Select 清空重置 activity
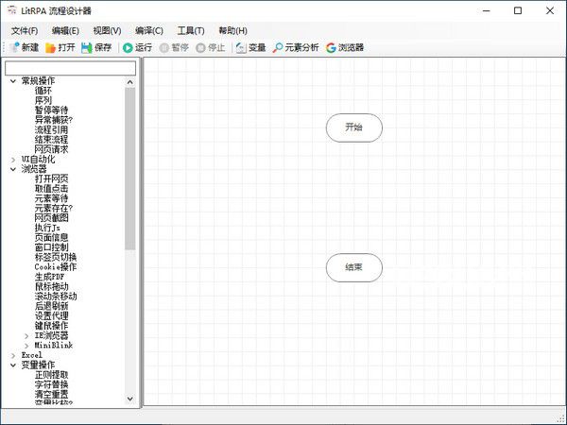This screenshot has width=567, height=425. (x=51, y=394)
